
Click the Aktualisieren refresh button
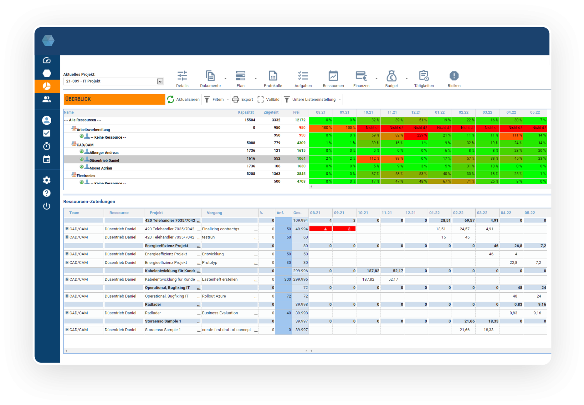tap(183, 100)
